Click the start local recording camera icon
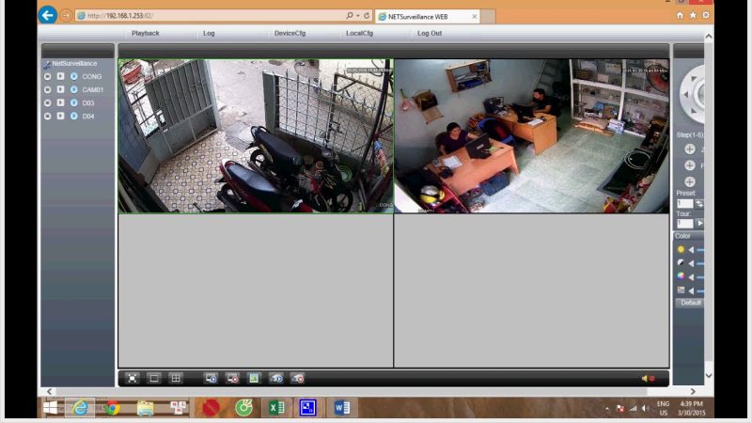 click(x=275, y=379)
